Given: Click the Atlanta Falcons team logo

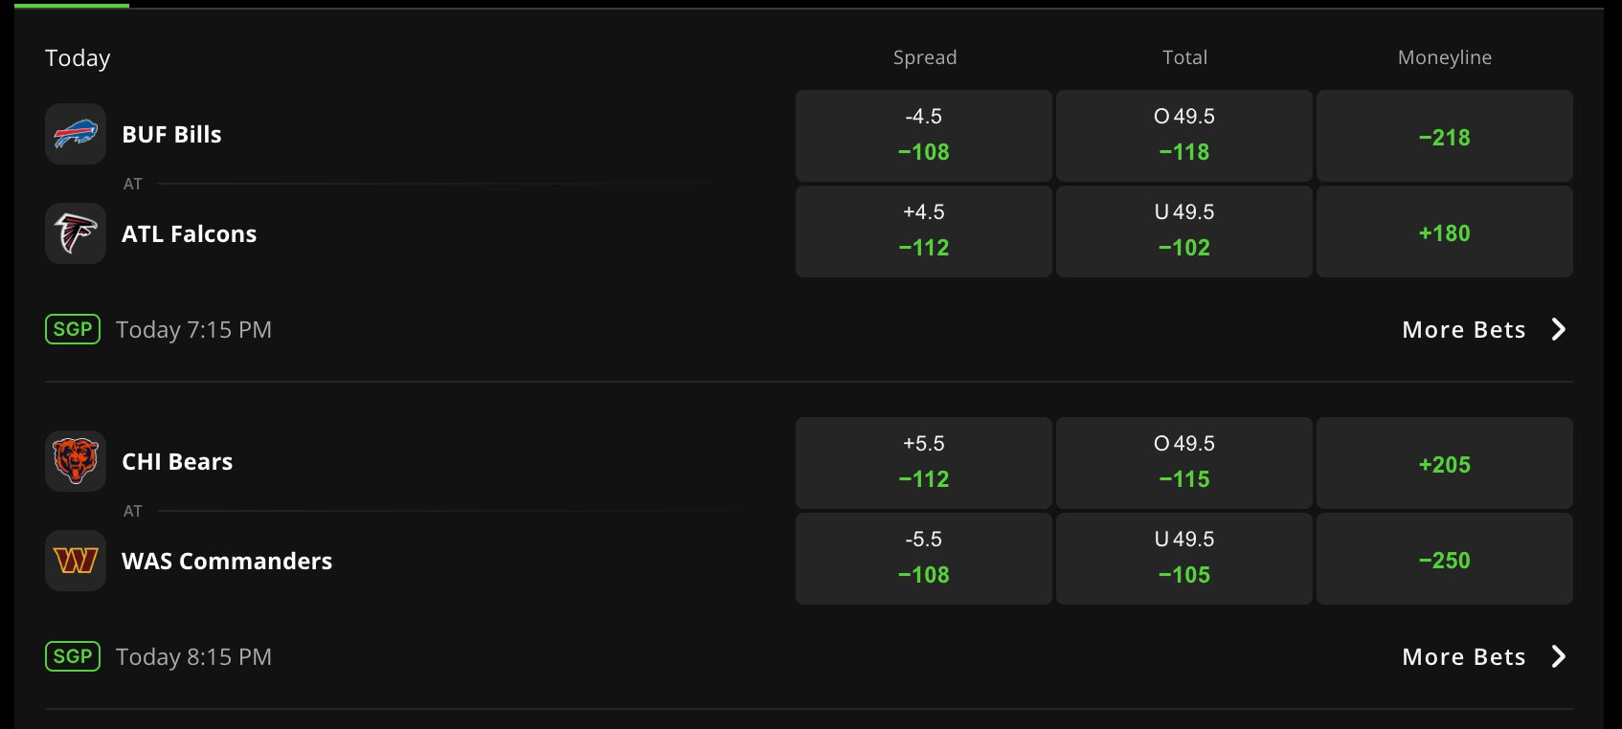Looking at the screenshot, I should tap(76, 233).
